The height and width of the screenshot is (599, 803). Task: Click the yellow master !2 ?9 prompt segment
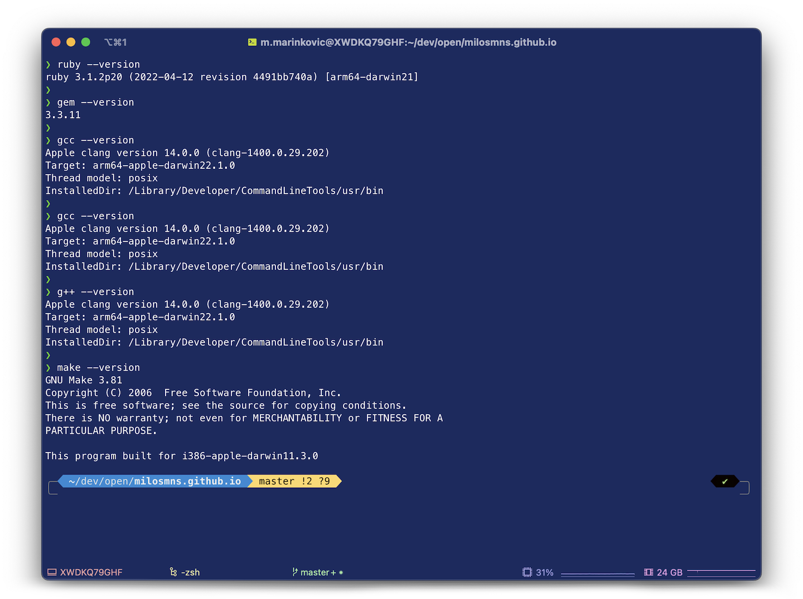[x=294, y=481]
